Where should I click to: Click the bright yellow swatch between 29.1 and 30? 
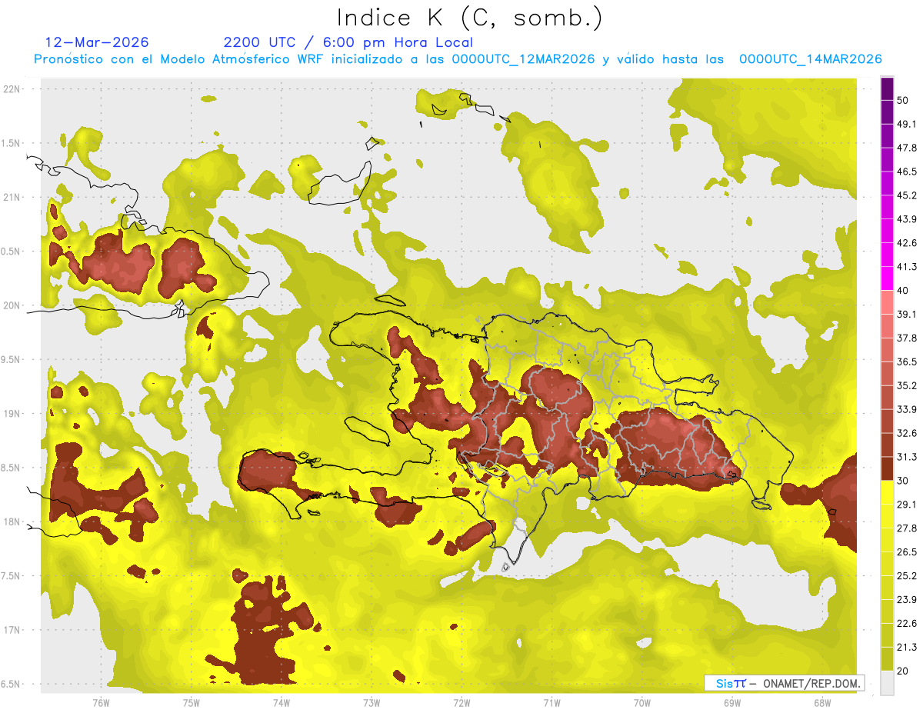[x=887, y=492]
